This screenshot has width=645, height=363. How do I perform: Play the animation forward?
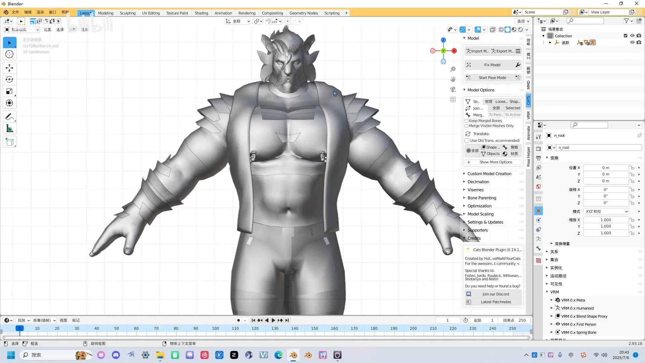(x=273, y=320)
